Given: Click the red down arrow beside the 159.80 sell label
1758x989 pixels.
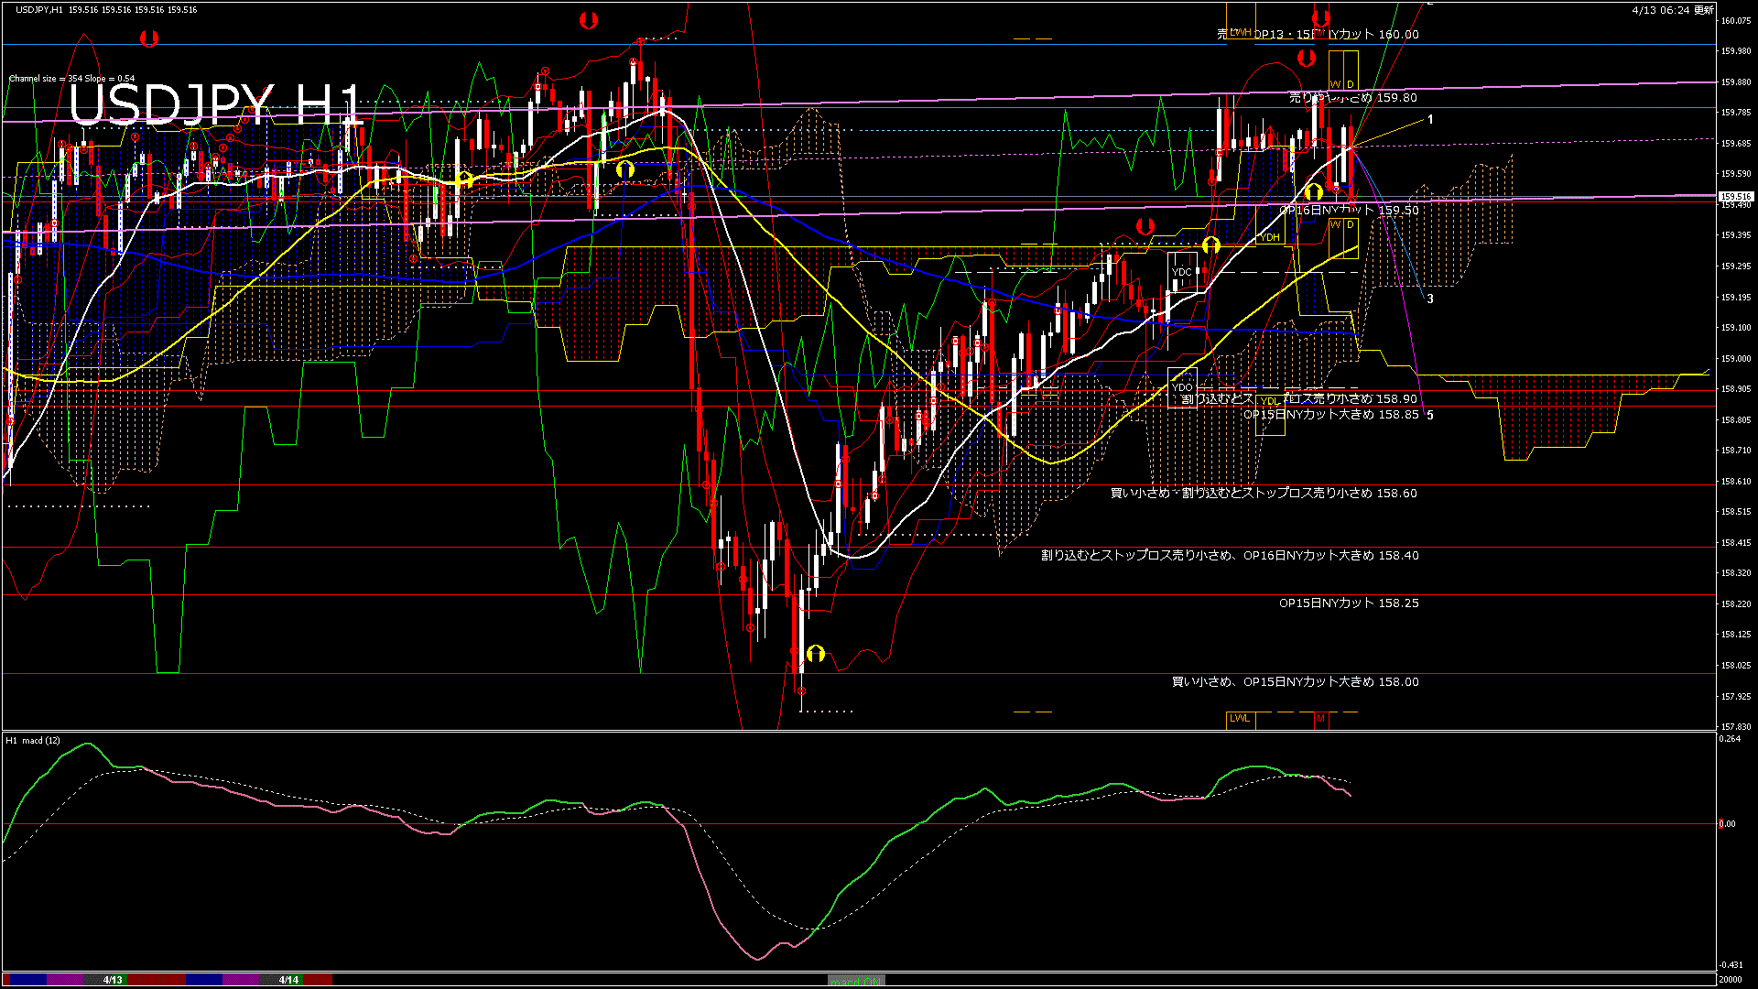Looking at the screenshot, I should [1306, 59].
